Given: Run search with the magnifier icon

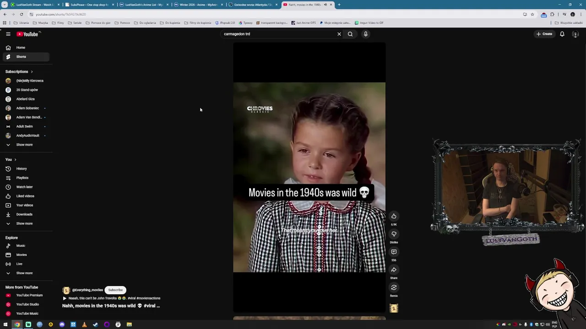Looking at the screenshot, I should (350, 34).
